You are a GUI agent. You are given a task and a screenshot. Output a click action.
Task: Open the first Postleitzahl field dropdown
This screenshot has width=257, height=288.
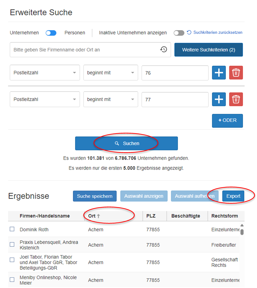[x=45, y=73]
